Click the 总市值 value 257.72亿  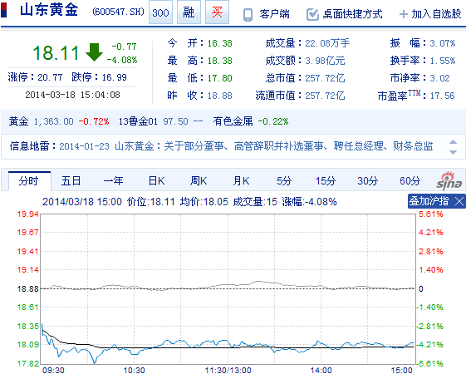(325, 78)
